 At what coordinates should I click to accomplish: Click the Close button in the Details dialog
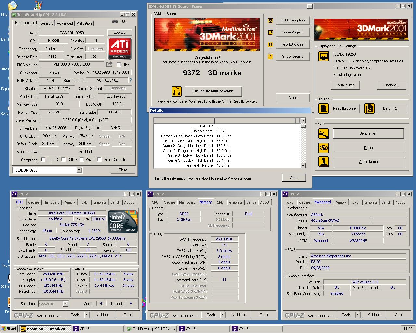(294, 178)
